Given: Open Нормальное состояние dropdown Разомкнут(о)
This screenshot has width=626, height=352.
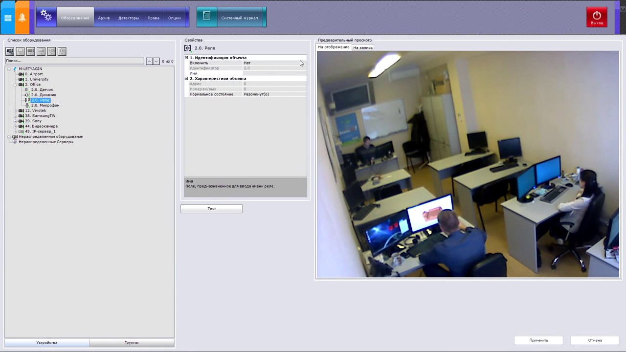Looking at the screenshot, I should pos(274,94).
